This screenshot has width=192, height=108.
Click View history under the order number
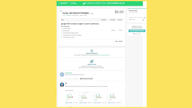tap(75, 16)
